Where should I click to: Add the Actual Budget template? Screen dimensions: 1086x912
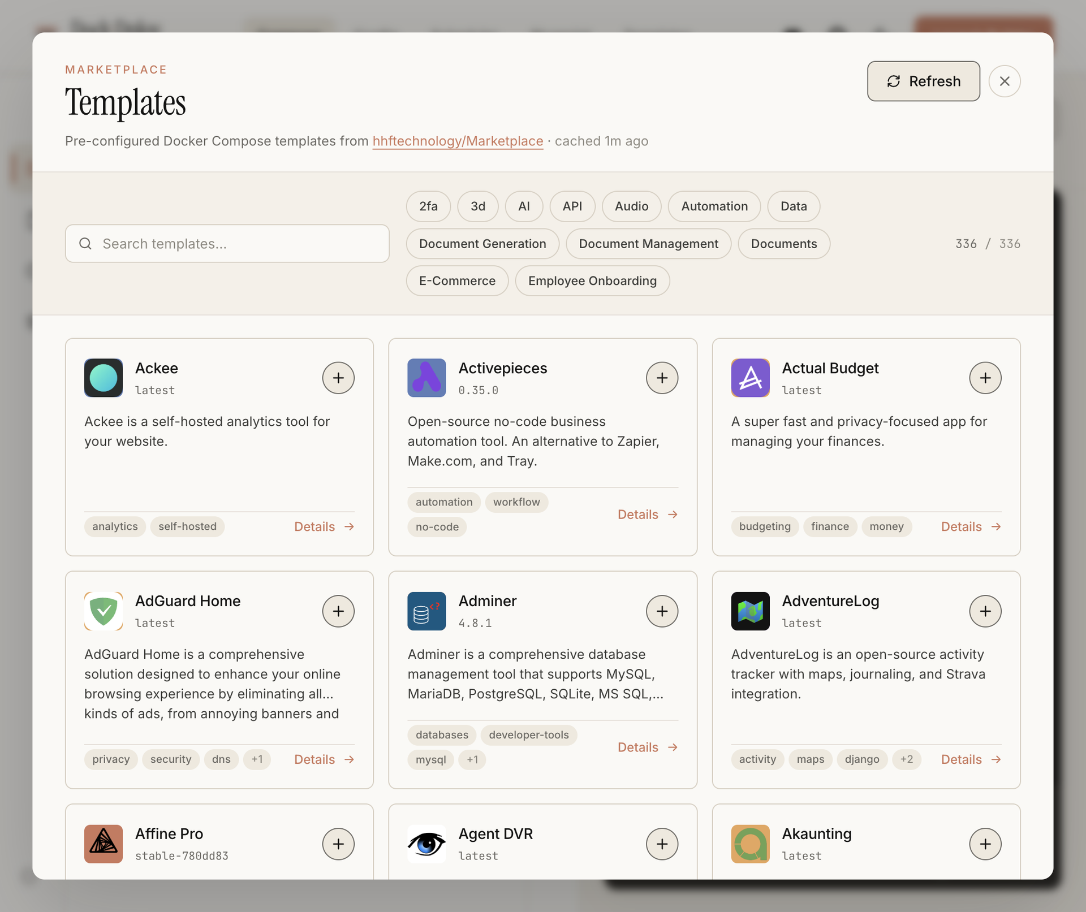985,378
